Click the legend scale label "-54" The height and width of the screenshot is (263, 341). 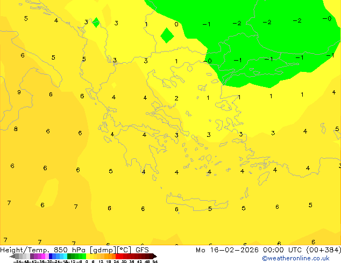click(x=18, y=261)
